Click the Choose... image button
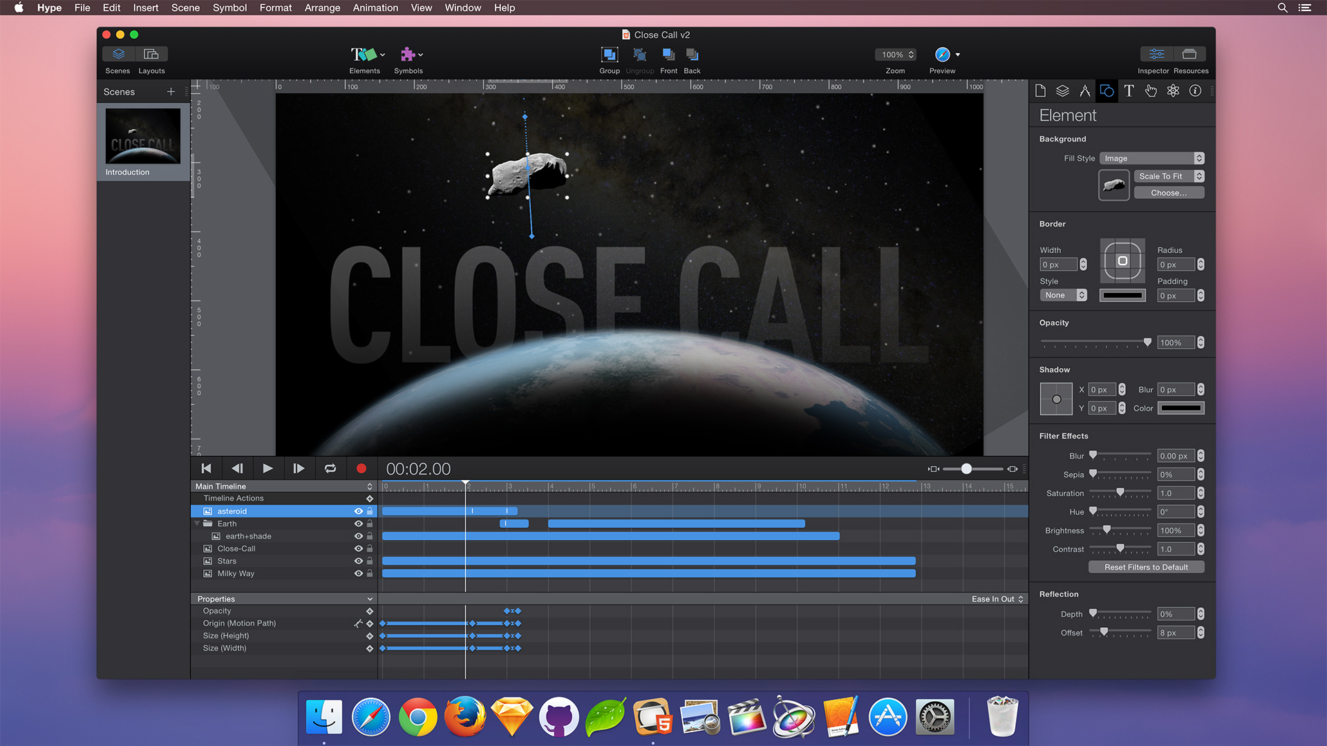The height and width of the screenshot is (746, 1327). coord(1168,193)
